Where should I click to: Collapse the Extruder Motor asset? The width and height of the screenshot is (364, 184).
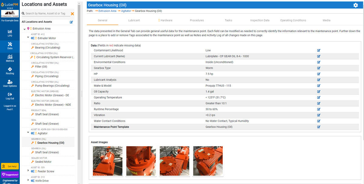[x=28, y=38]
